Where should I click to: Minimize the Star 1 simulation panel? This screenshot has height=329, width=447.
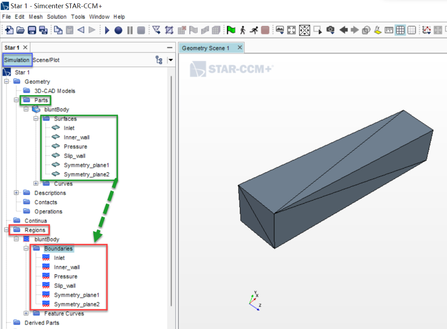click(169, 48)
